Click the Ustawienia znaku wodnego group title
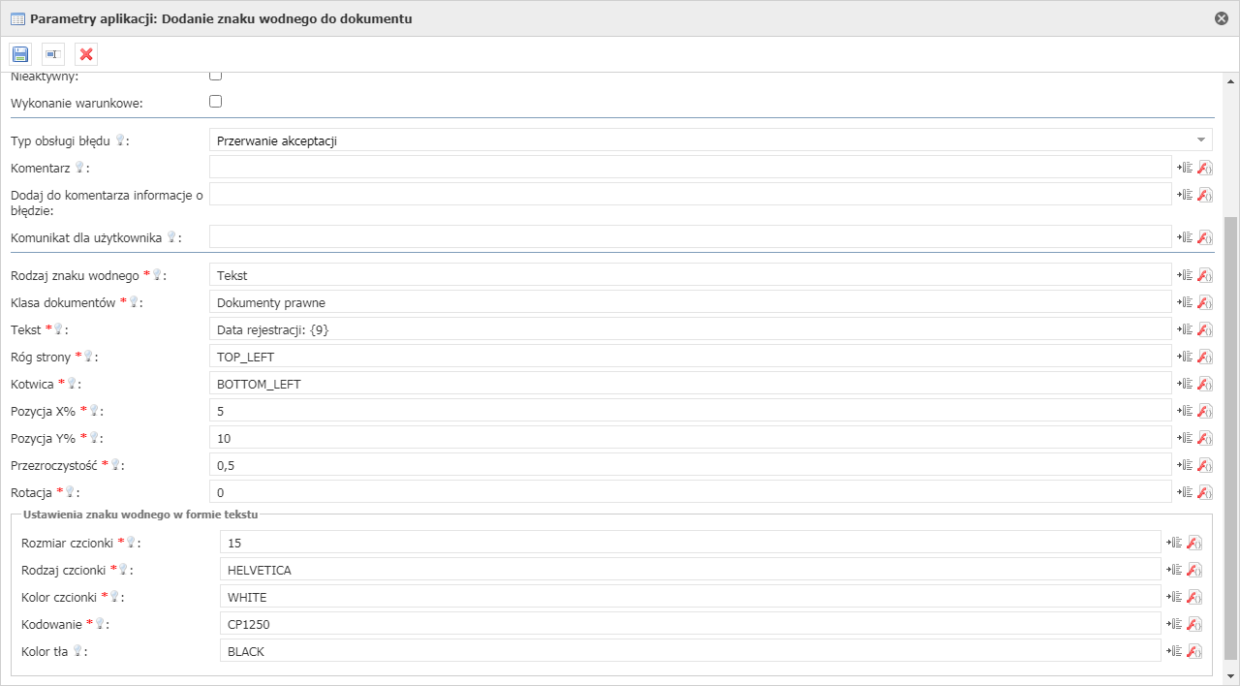Viewport: 1240px width, 686px height. pyautogui.click(x=139, y=514)
